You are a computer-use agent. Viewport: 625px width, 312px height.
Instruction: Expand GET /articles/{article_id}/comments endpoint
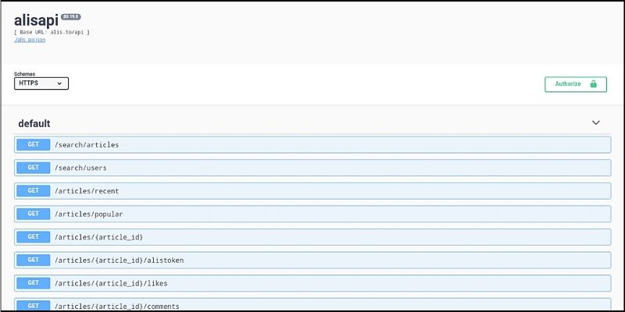(x=116, y=305)
